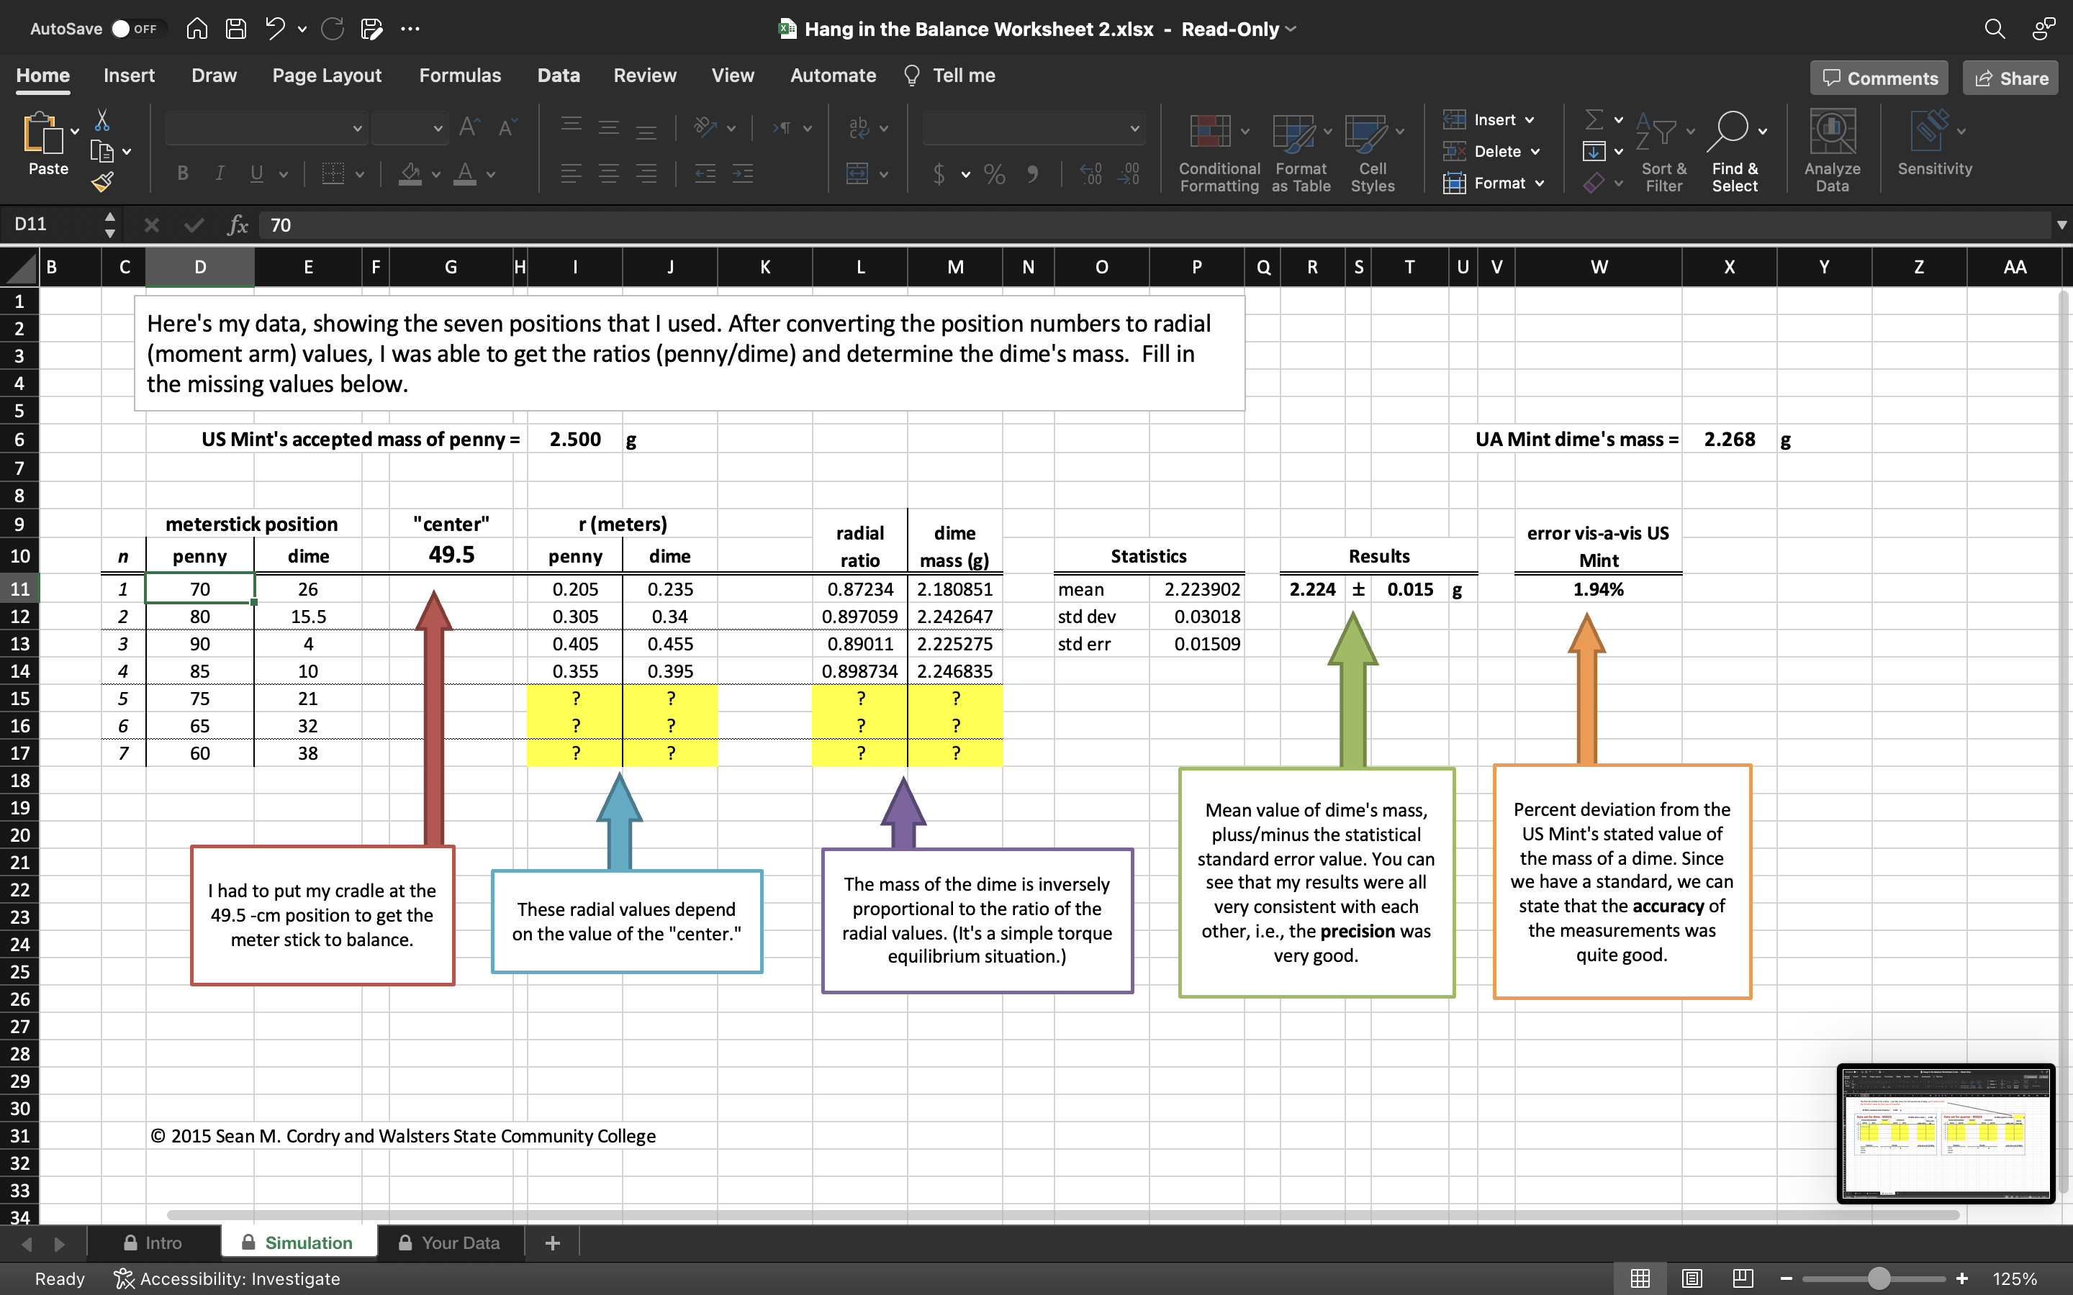This screenshot has height=1295, width=2073.
Task: Toggle bold formatting
Action: coord(182,174)
